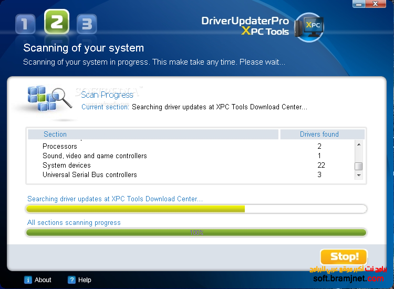The height and width of the screenshot is (289, 394).
Task: Click the Section column header
Action: tap(153, 134)
